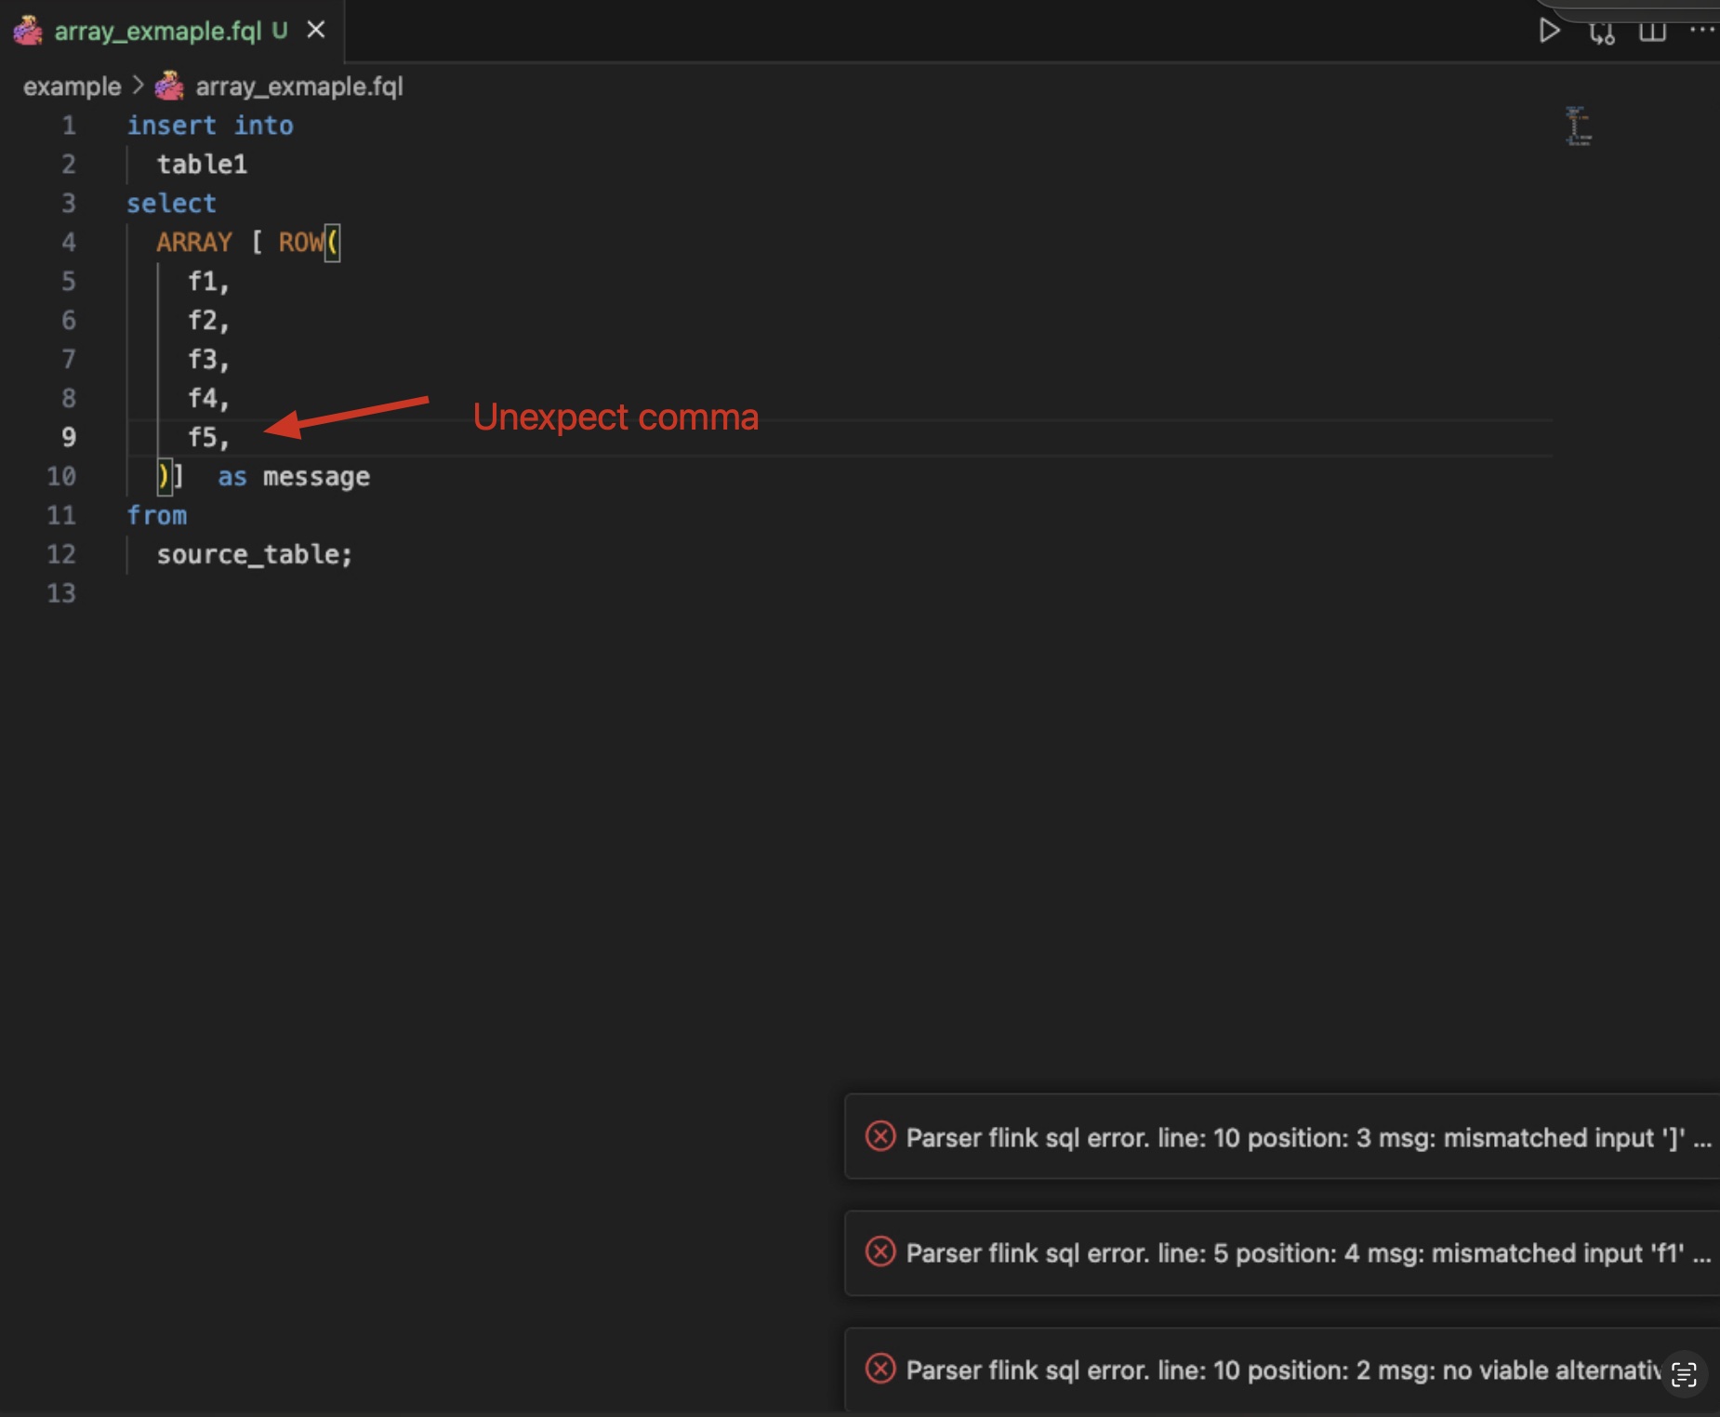Viewport: 1720px width, 1417px height.
Task: Click the 'f4,' field on line 8
Action: click(208, 399)
